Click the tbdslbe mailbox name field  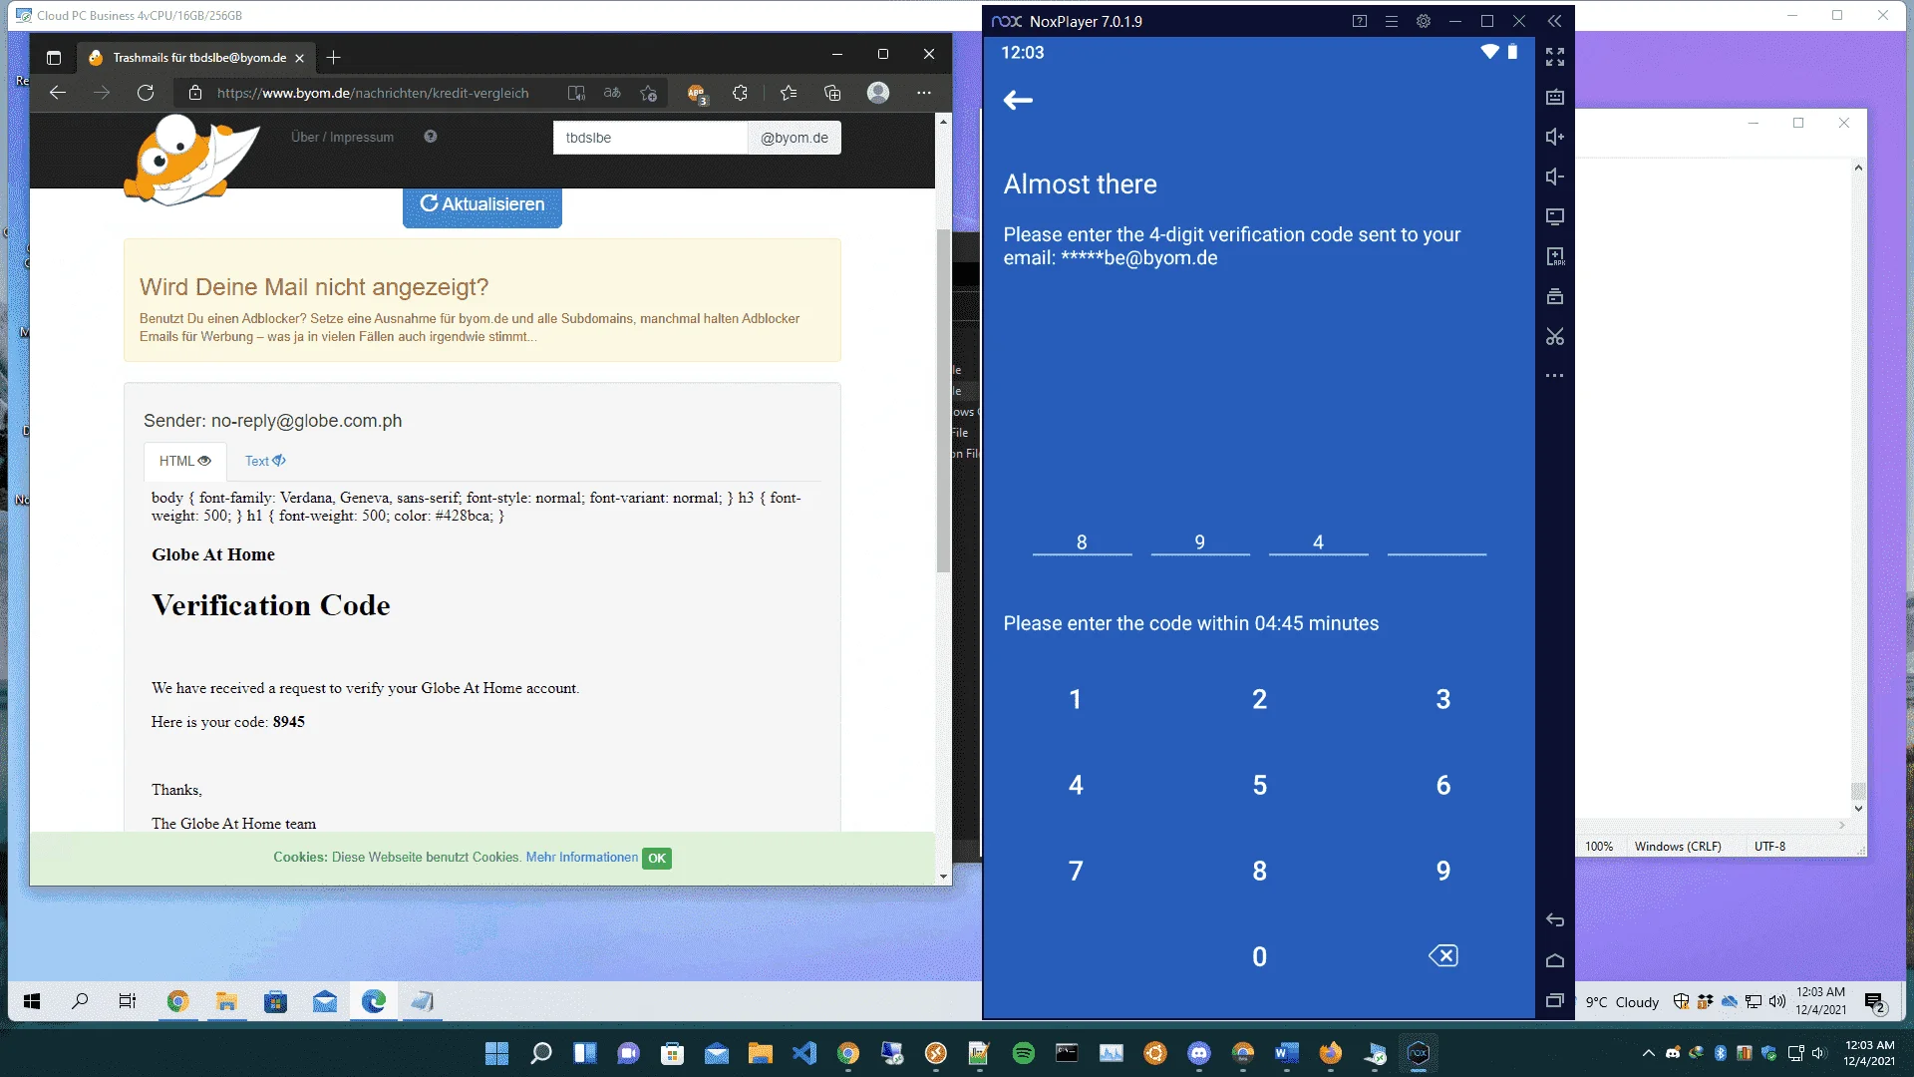point(650,138)
